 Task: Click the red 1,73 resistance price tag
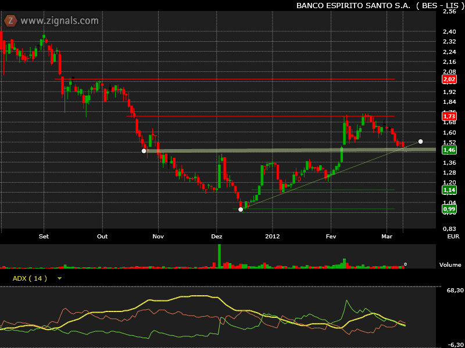[449, 116]
